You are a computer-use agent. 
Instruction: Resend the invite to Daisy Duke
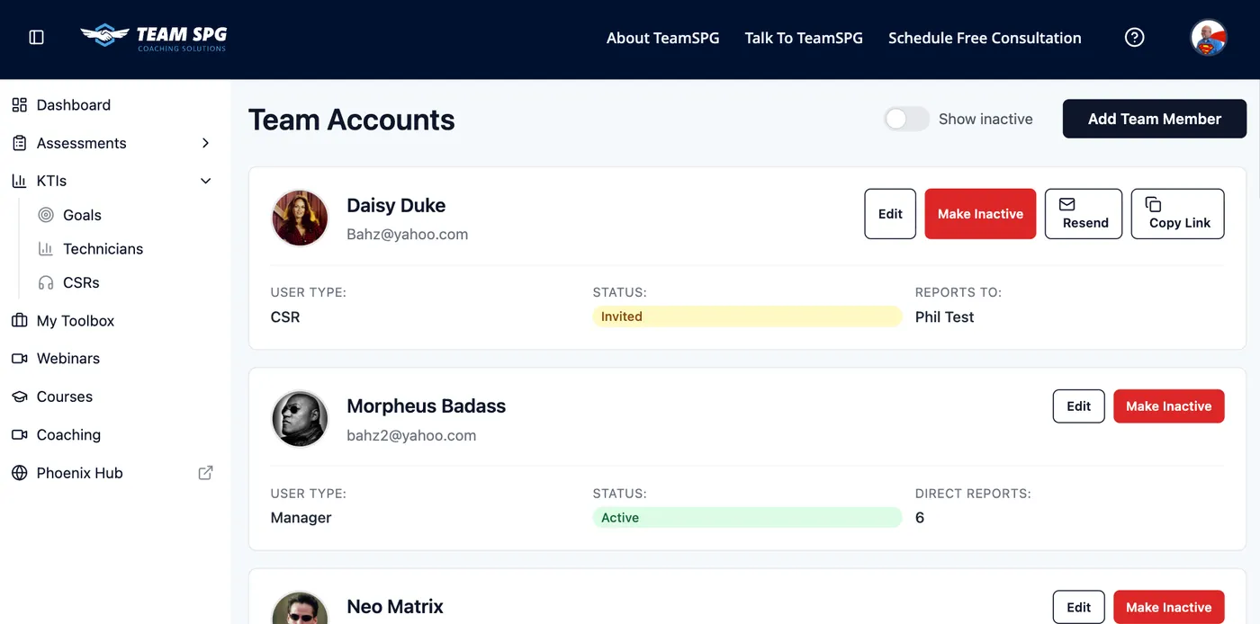(x=1084, y=214)
